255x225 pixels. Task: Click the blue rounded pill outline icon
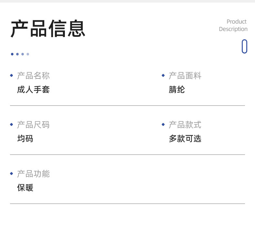tap(244, 46)
